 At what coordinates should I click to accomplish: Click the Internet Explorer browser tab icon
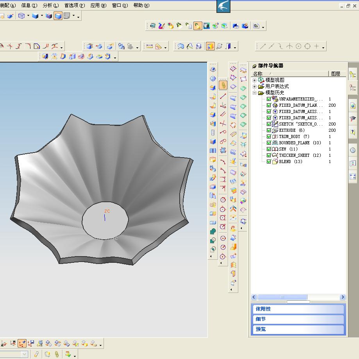353,106
